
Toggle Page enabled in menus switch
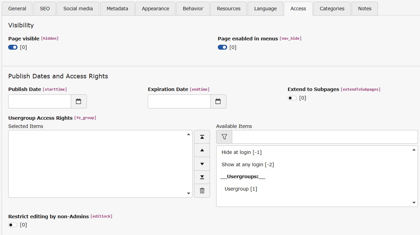tap(222, 47)
